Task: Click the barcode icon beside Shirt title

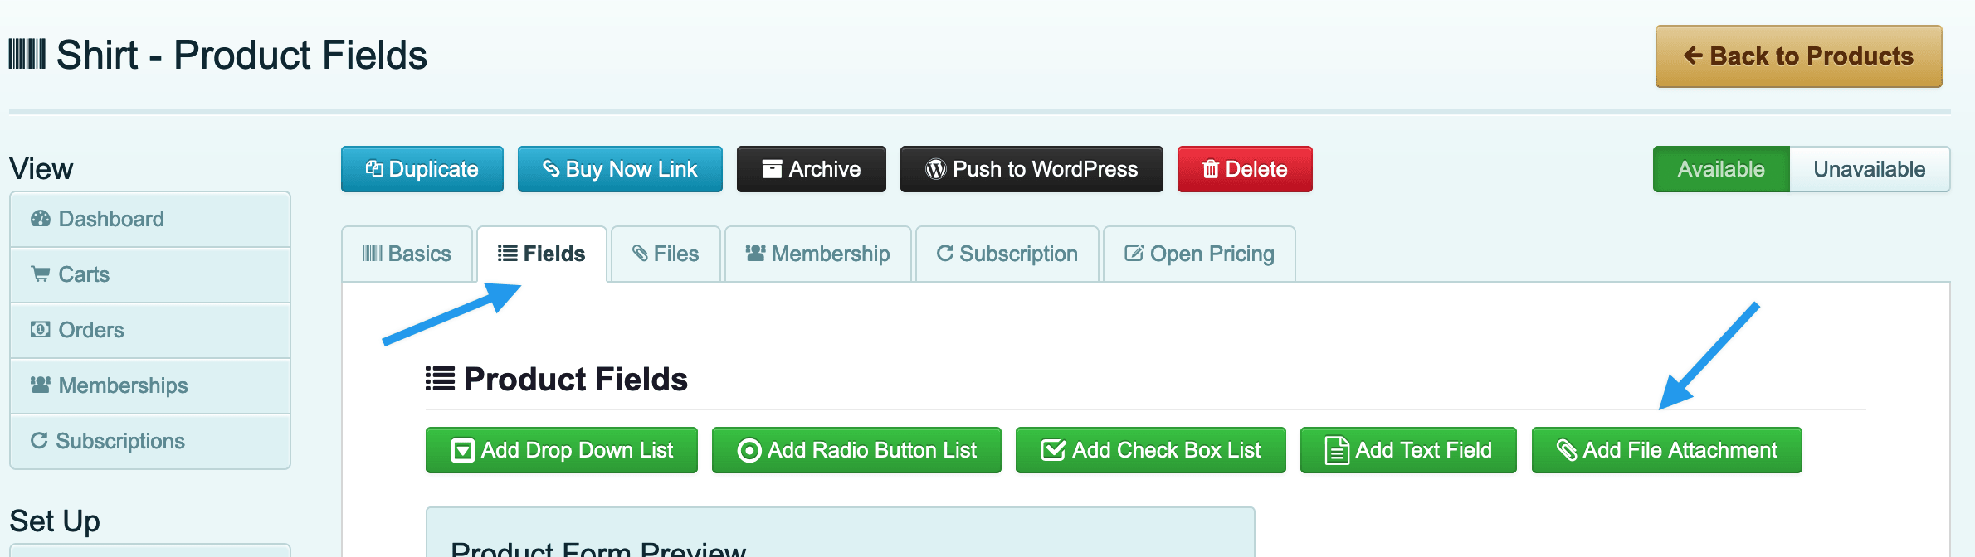Action: (27, 55)
